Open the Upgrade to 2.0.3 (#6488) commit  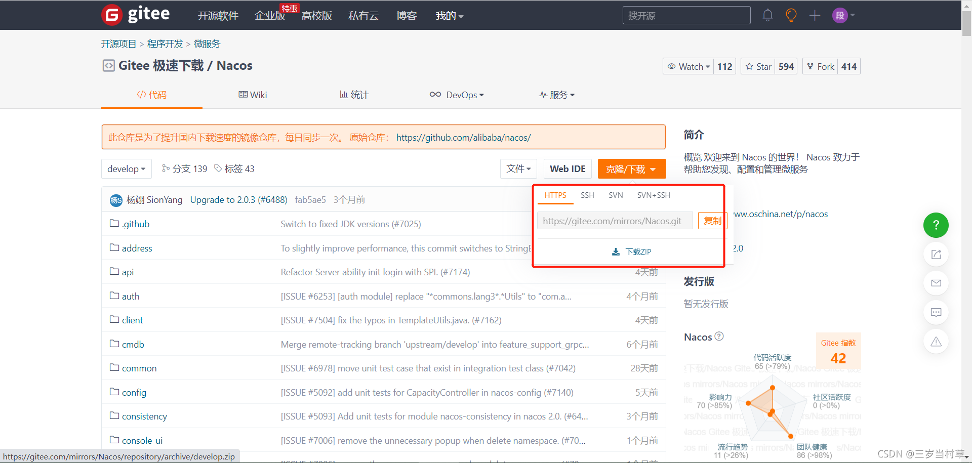[x=238, y=200]
